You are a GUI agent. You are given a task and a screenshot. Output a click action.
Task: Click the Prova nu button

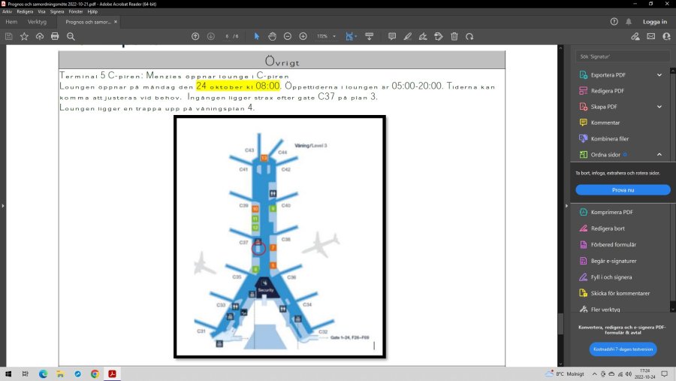pyautogui.click(x=623, y=190)
